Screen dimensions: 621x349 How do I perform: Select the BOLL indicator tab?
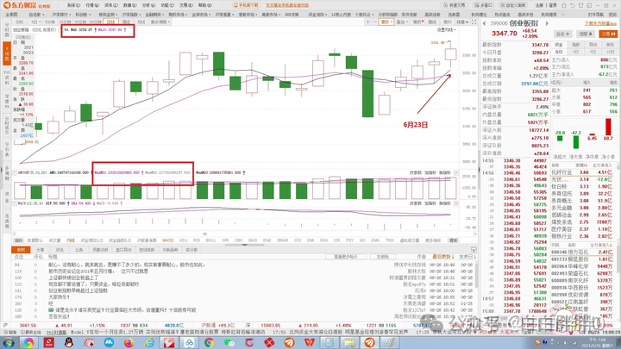click(x=211, y=240)
